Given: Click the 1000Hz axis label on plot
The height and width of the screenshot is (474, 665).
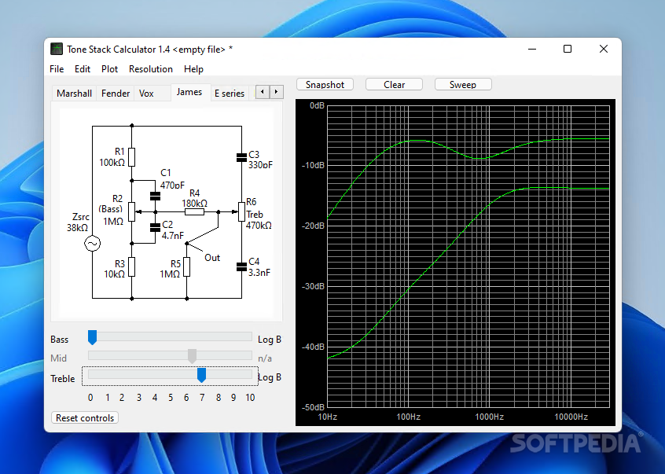Looking at the screenshot, I should coord(489,417).
